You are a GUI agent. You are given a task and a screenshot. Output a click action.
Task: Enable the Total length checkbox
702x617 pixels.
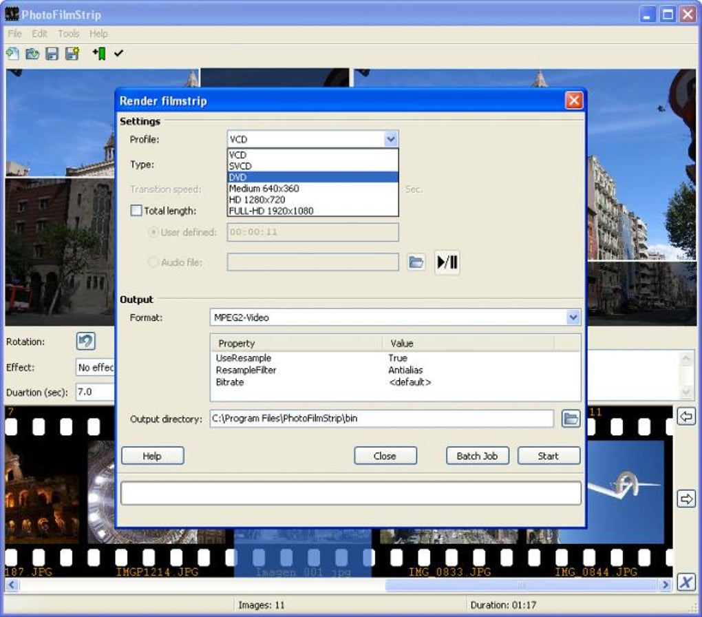click(136, 211)
